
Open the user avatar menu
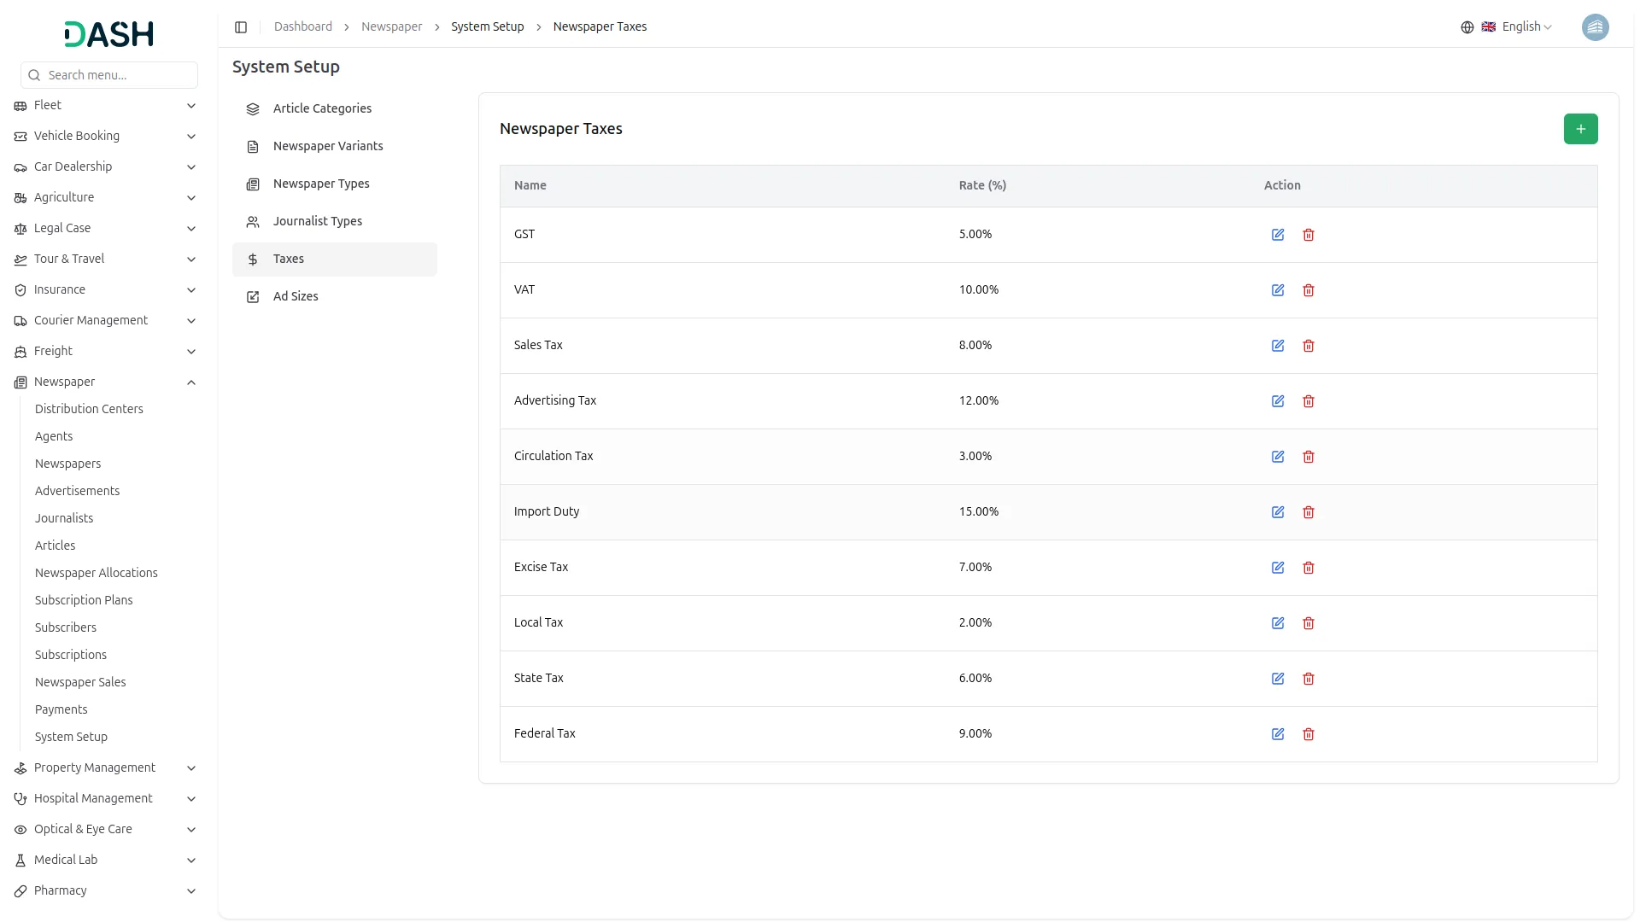point(1595,27)
